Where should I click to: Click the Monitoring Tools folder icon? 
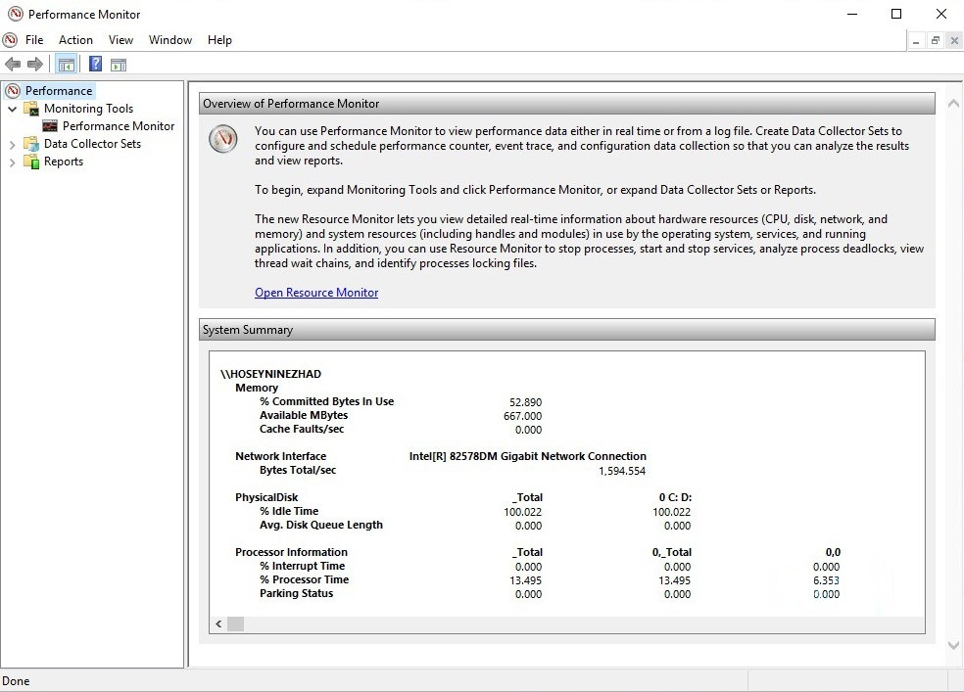point(32,109)
